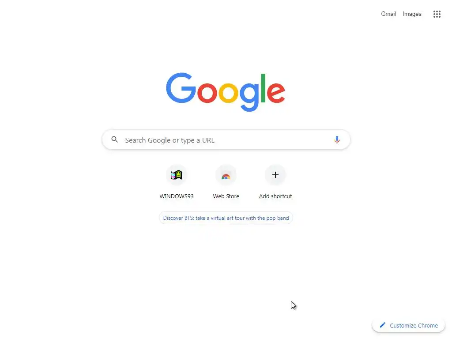452x339 pixels.
Task: Click the letter G in Google logo
Action: pos(181,88)
